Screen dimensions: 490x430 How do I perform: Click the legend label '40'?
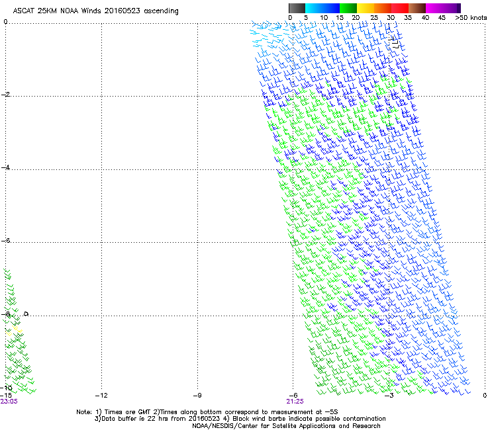pos(425,18)
